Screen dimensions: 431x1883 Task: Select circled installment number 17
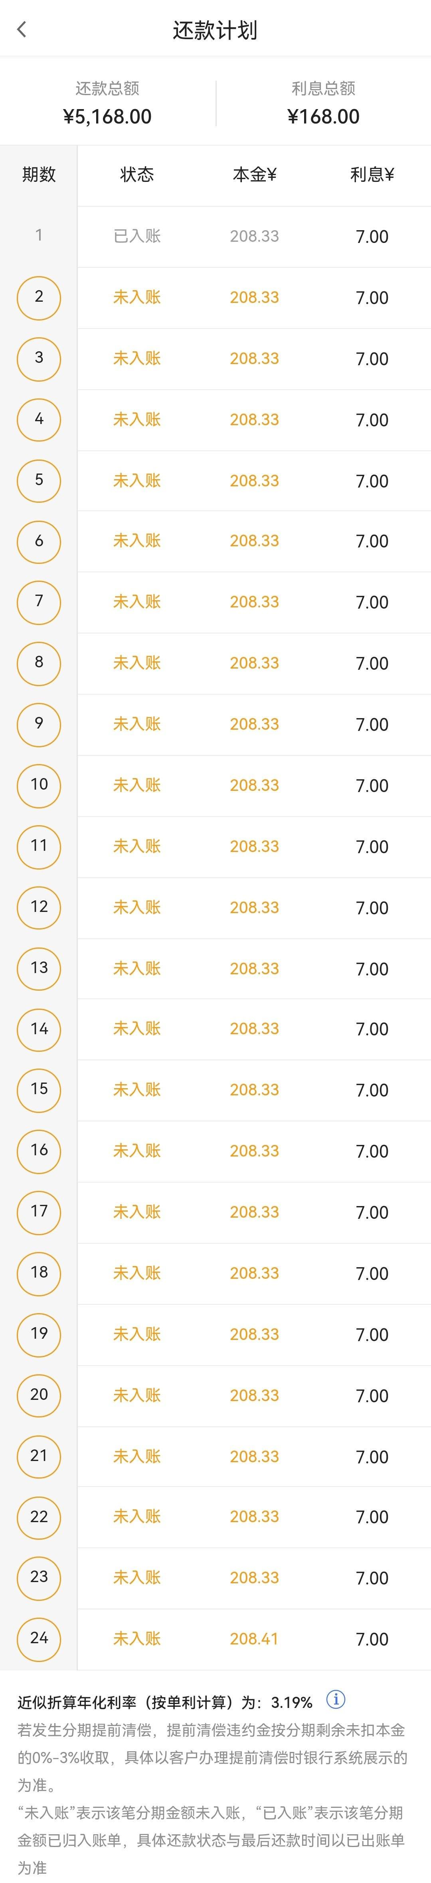pos(39,1212)
